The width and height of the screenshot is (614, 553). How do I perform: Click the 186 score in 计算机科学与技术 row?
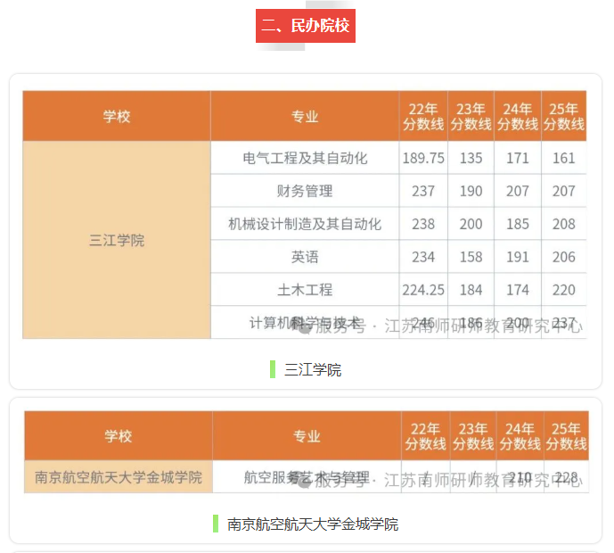471,323
